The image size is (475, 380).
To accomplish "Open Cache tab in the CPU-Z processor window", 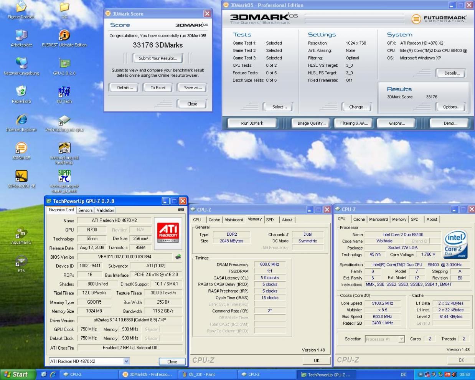I will pyautogui.click(x=359, y=219).
